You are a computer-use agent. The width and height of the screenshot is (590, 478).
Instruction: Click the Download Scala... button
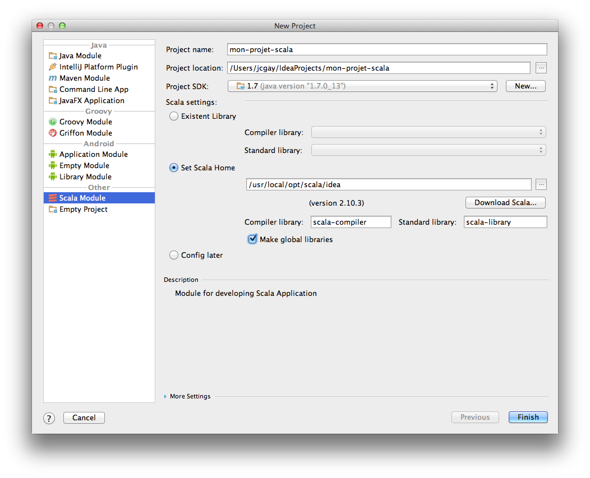(505, 203)
